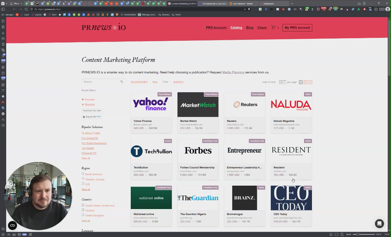
Task: Click the VPN indicator in toolbar
Action: [382, 9]
